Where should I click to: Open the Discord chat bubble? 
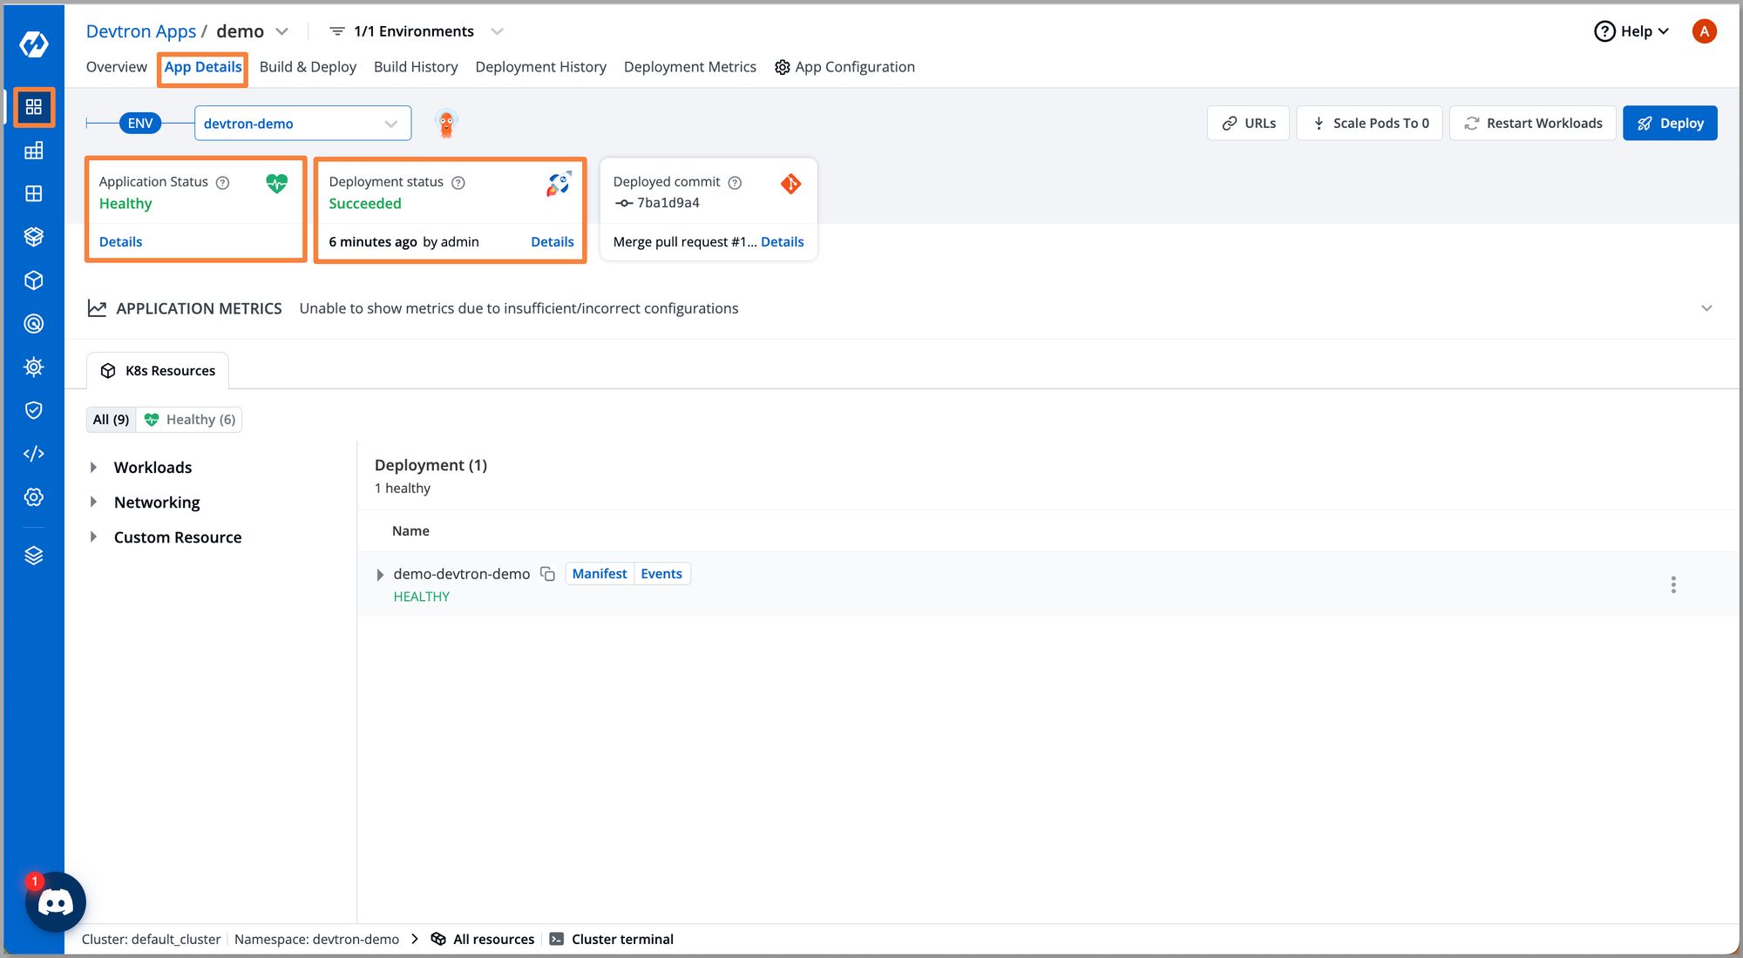(56, 902)
